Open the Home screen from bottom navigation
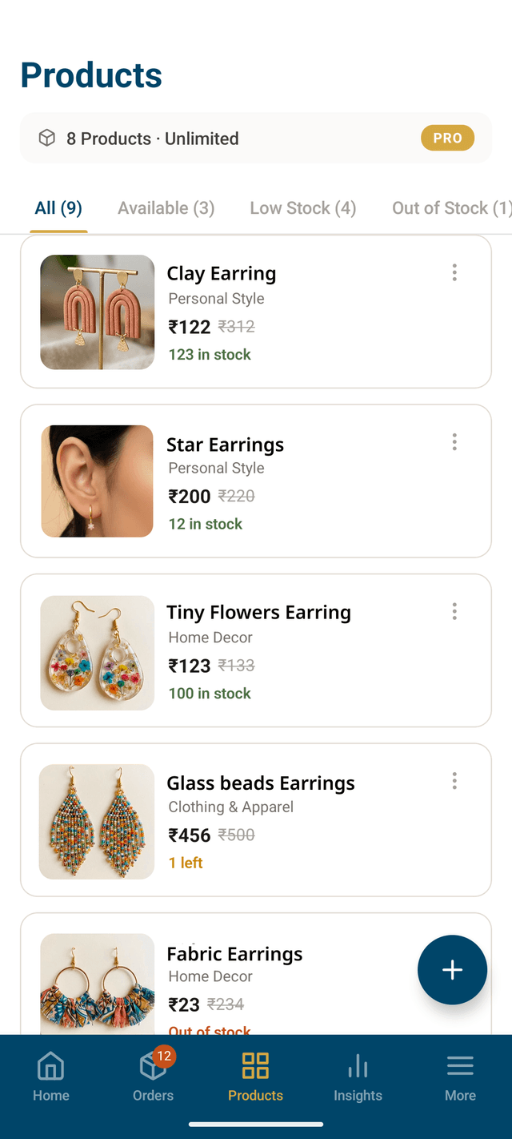This screenshot has width=512, height=1139. tap(50, 1077)
